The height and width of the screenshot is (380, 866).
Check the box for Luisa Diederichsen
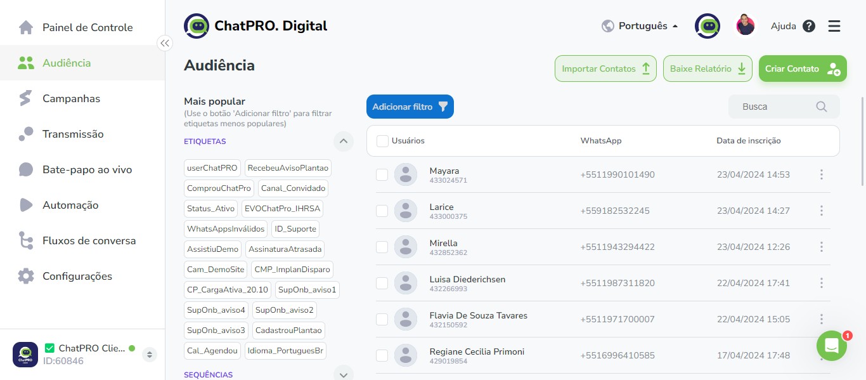[382, 283]
